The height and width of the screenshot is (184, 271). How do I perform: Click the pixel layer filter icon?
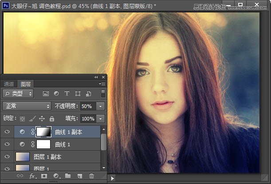[x=45, y=94]
